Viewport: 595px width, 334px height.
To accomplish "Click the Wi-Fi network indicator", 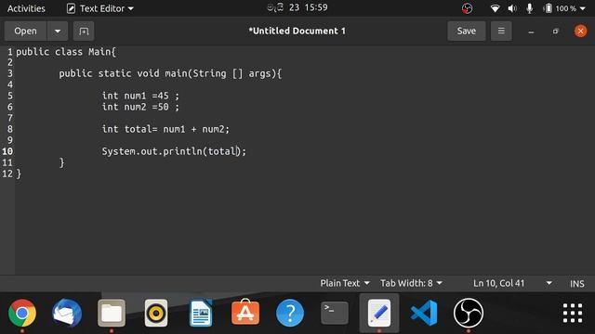I will 495,8.
